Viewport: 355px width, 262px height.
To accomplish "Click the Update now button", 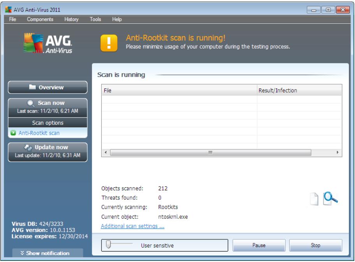I will point(47,152).
